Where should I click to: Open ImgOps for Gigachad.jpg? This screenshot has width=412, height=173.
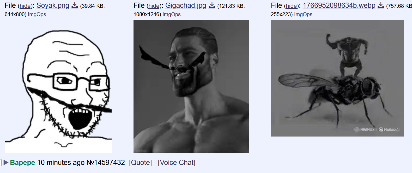pos(172,14)
